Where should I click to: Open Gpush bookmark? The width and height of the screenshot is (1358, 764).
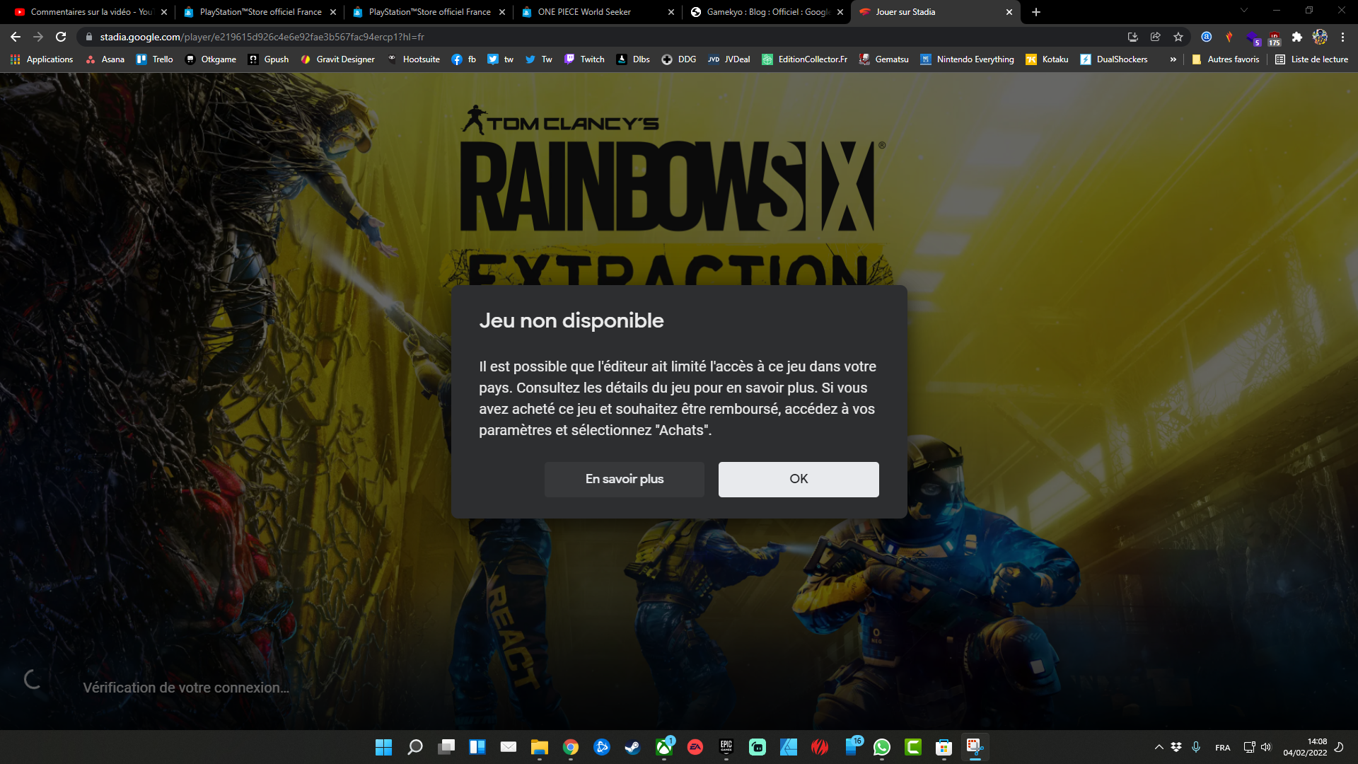pyautogui.click(x=269, y=59)
